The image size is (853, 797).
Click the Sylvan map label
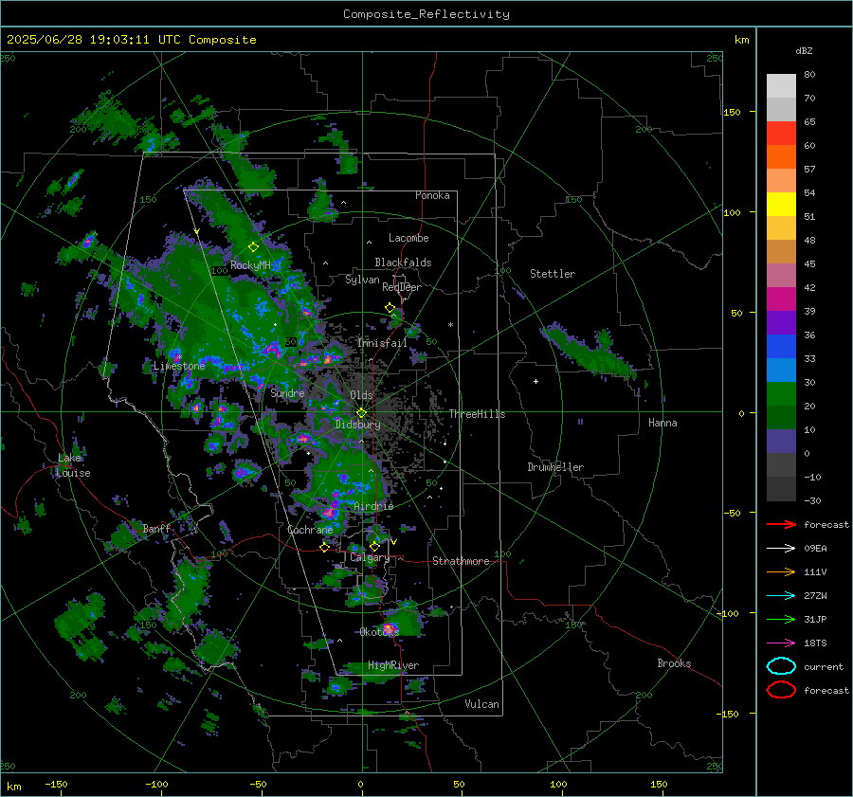pos(362,280)
